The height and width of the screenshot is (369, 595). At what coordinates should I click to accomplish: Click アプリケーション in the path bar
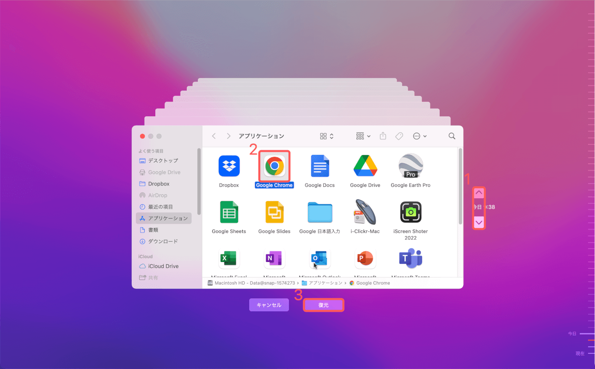pyautogui.click(x=322, y=283)
